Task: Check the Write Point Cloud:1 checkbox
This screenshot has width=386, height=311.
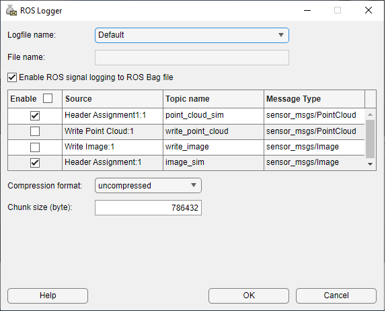Action: (x=35, y=131)
